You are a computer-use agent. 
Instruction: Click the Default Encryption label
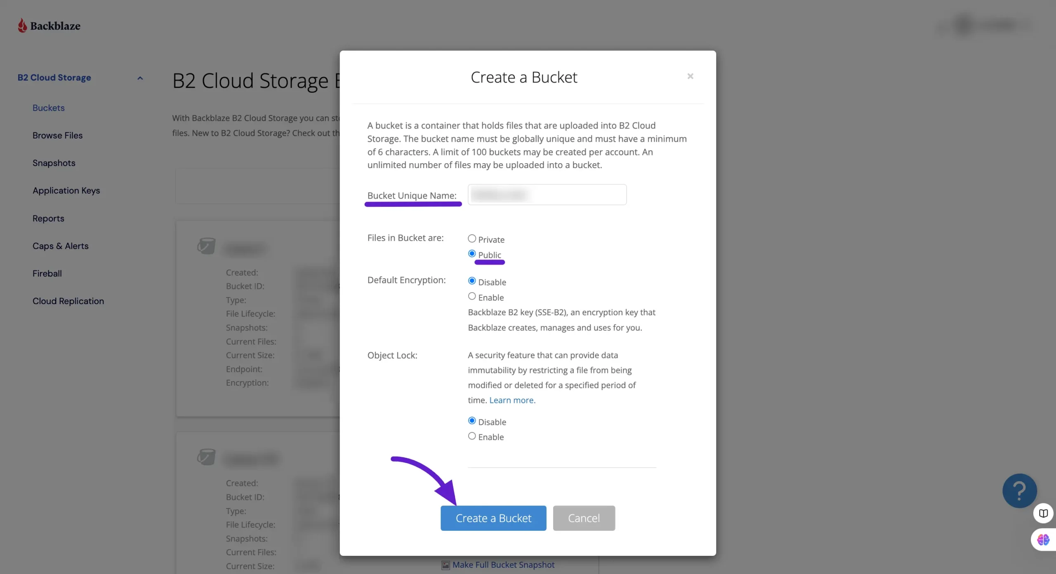[x=406, y=280]
